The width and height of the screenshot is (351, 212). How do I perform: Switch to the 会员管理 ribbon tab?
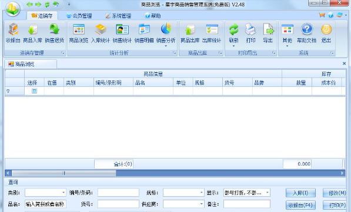coord(79,16)
